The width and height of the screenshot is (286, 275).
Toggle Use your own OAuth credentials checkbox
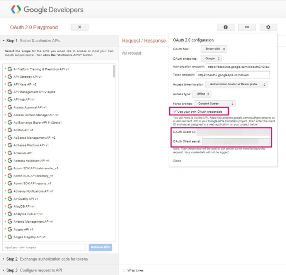pyautogui.click(x=175, y=112)
